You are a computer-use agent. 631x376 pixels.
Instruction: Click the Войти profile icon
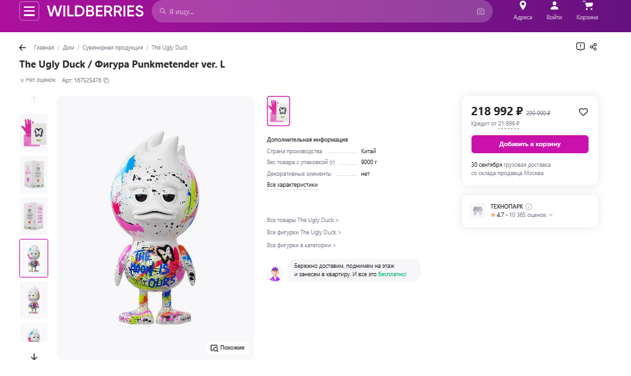coord(554,6)
